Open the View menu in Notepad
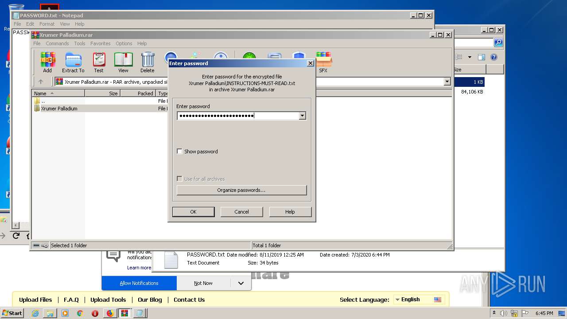 (x=65, y=24)
